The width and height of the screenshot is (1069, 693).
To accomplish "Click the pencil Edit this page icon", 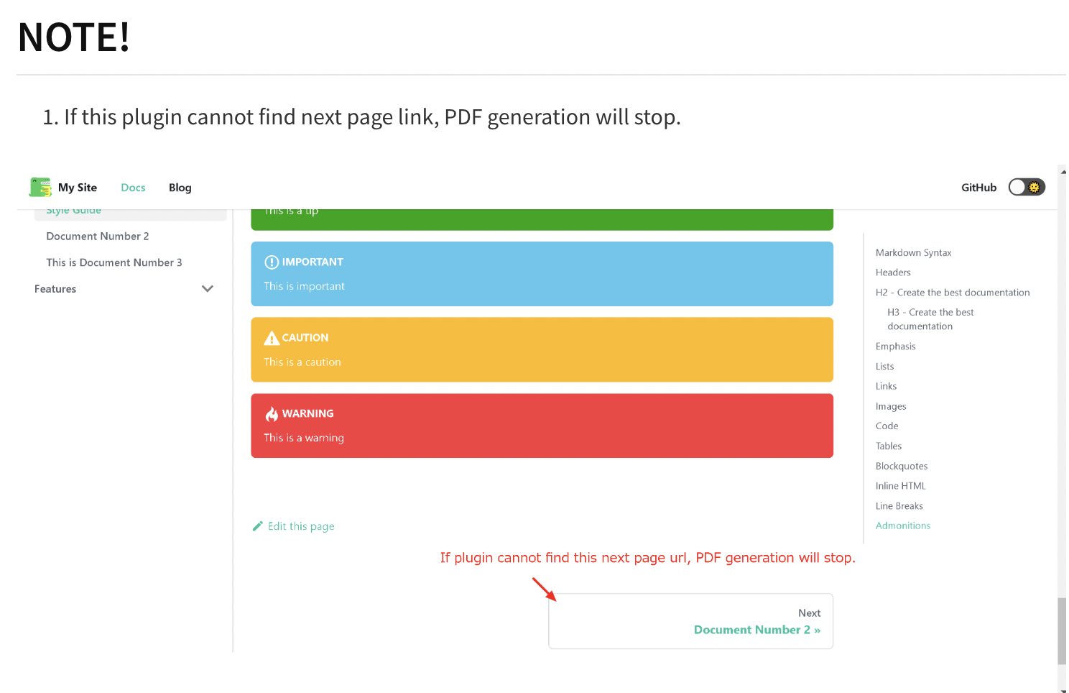I will (x=258, y=526).
